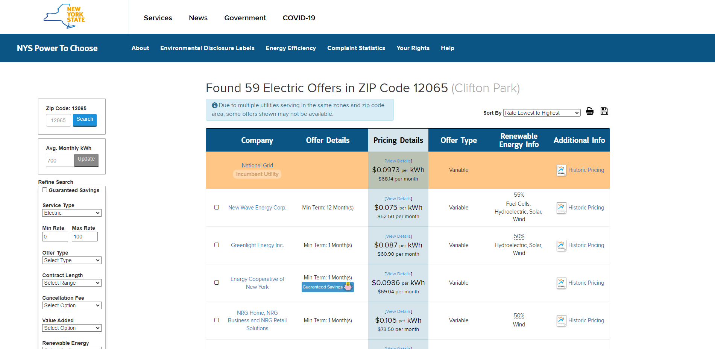Open Historic Pricing text for National Grid
715x349 pixels.
[586, 170]
